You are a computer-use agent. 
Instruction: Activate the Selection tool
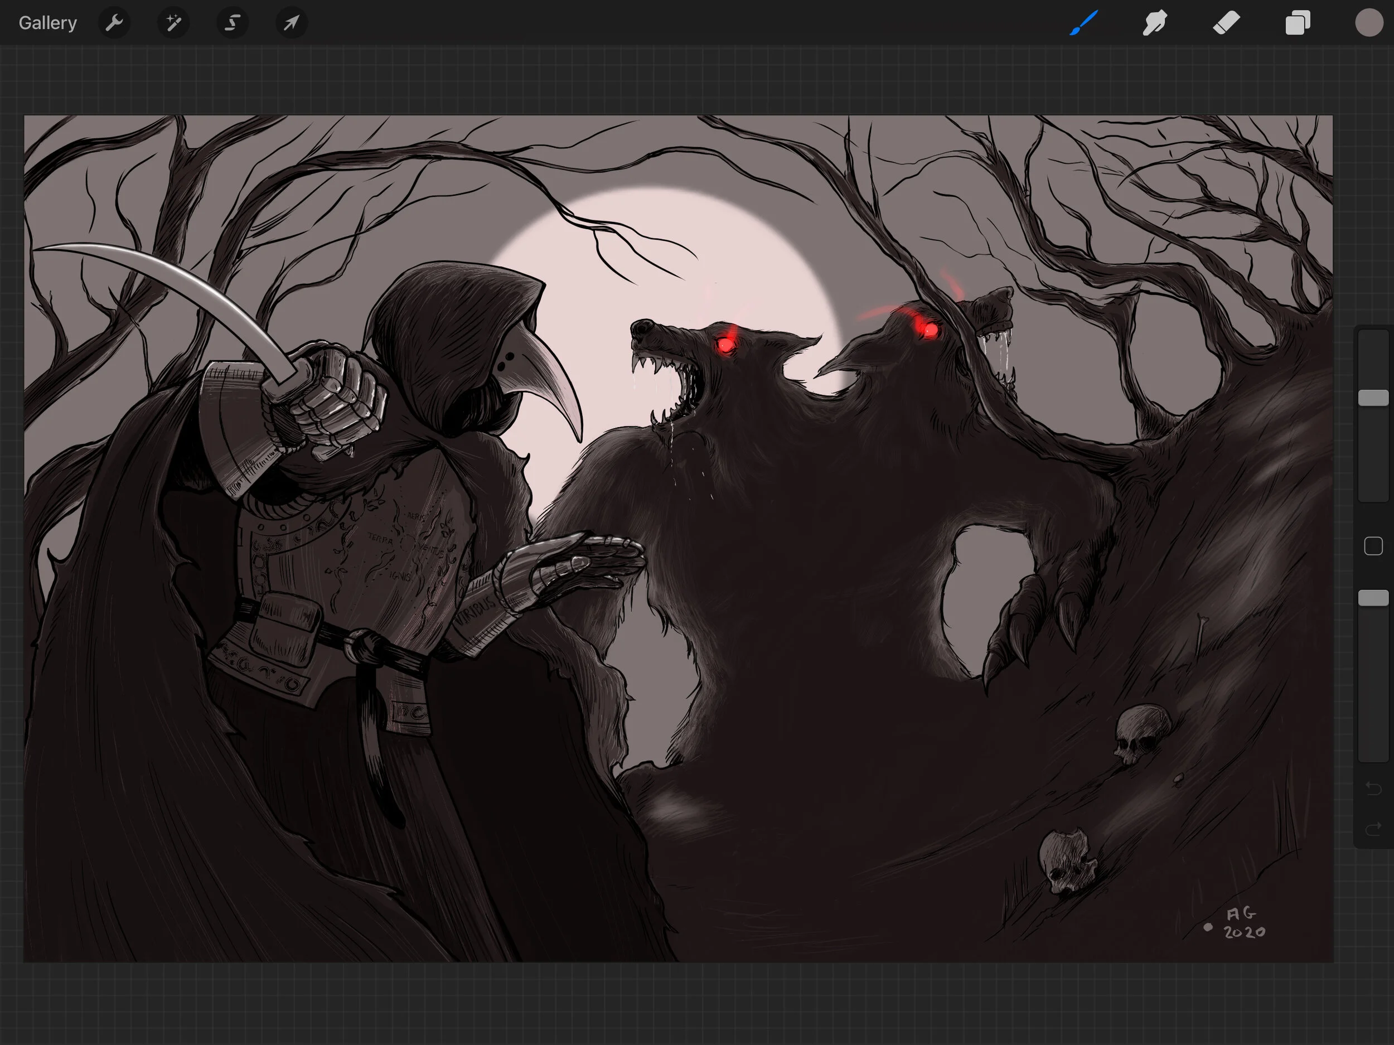[233, 23]
